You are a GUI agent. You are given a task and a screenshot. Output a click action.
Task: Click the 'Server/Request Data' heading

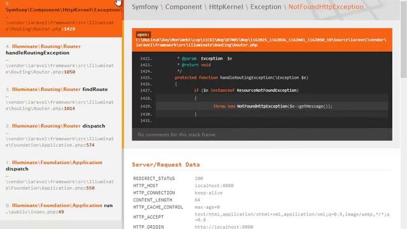[x=166, y=165]
